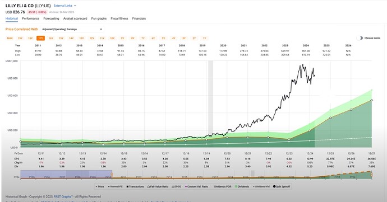Click the 2011 low value 34.00

point(38,55)
